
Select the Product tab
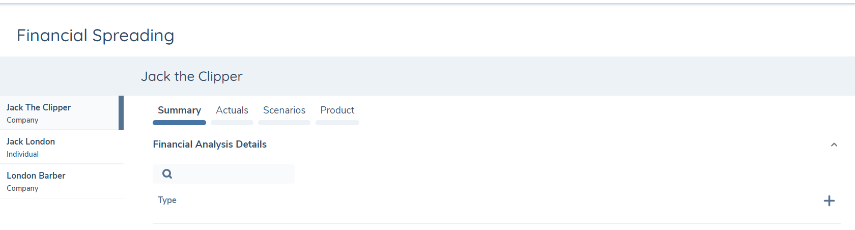pos(337,110)
